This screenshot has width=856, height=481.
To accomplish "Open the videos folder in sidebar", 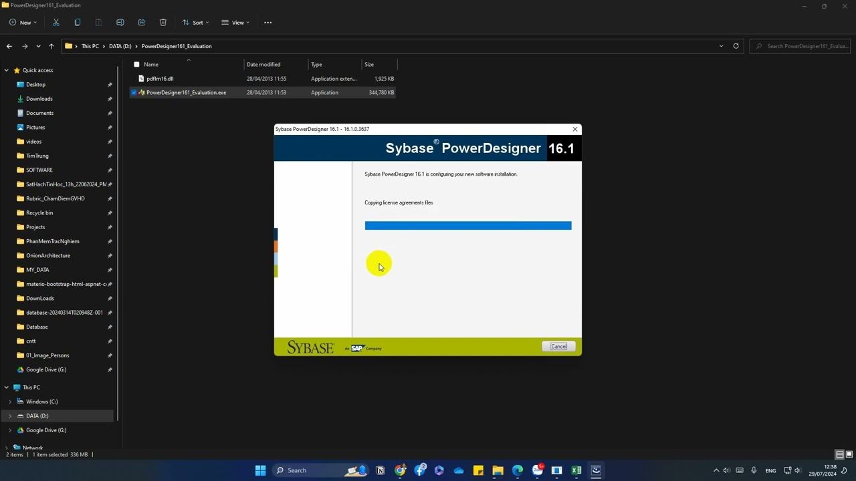I will click(x=33, y=142).
